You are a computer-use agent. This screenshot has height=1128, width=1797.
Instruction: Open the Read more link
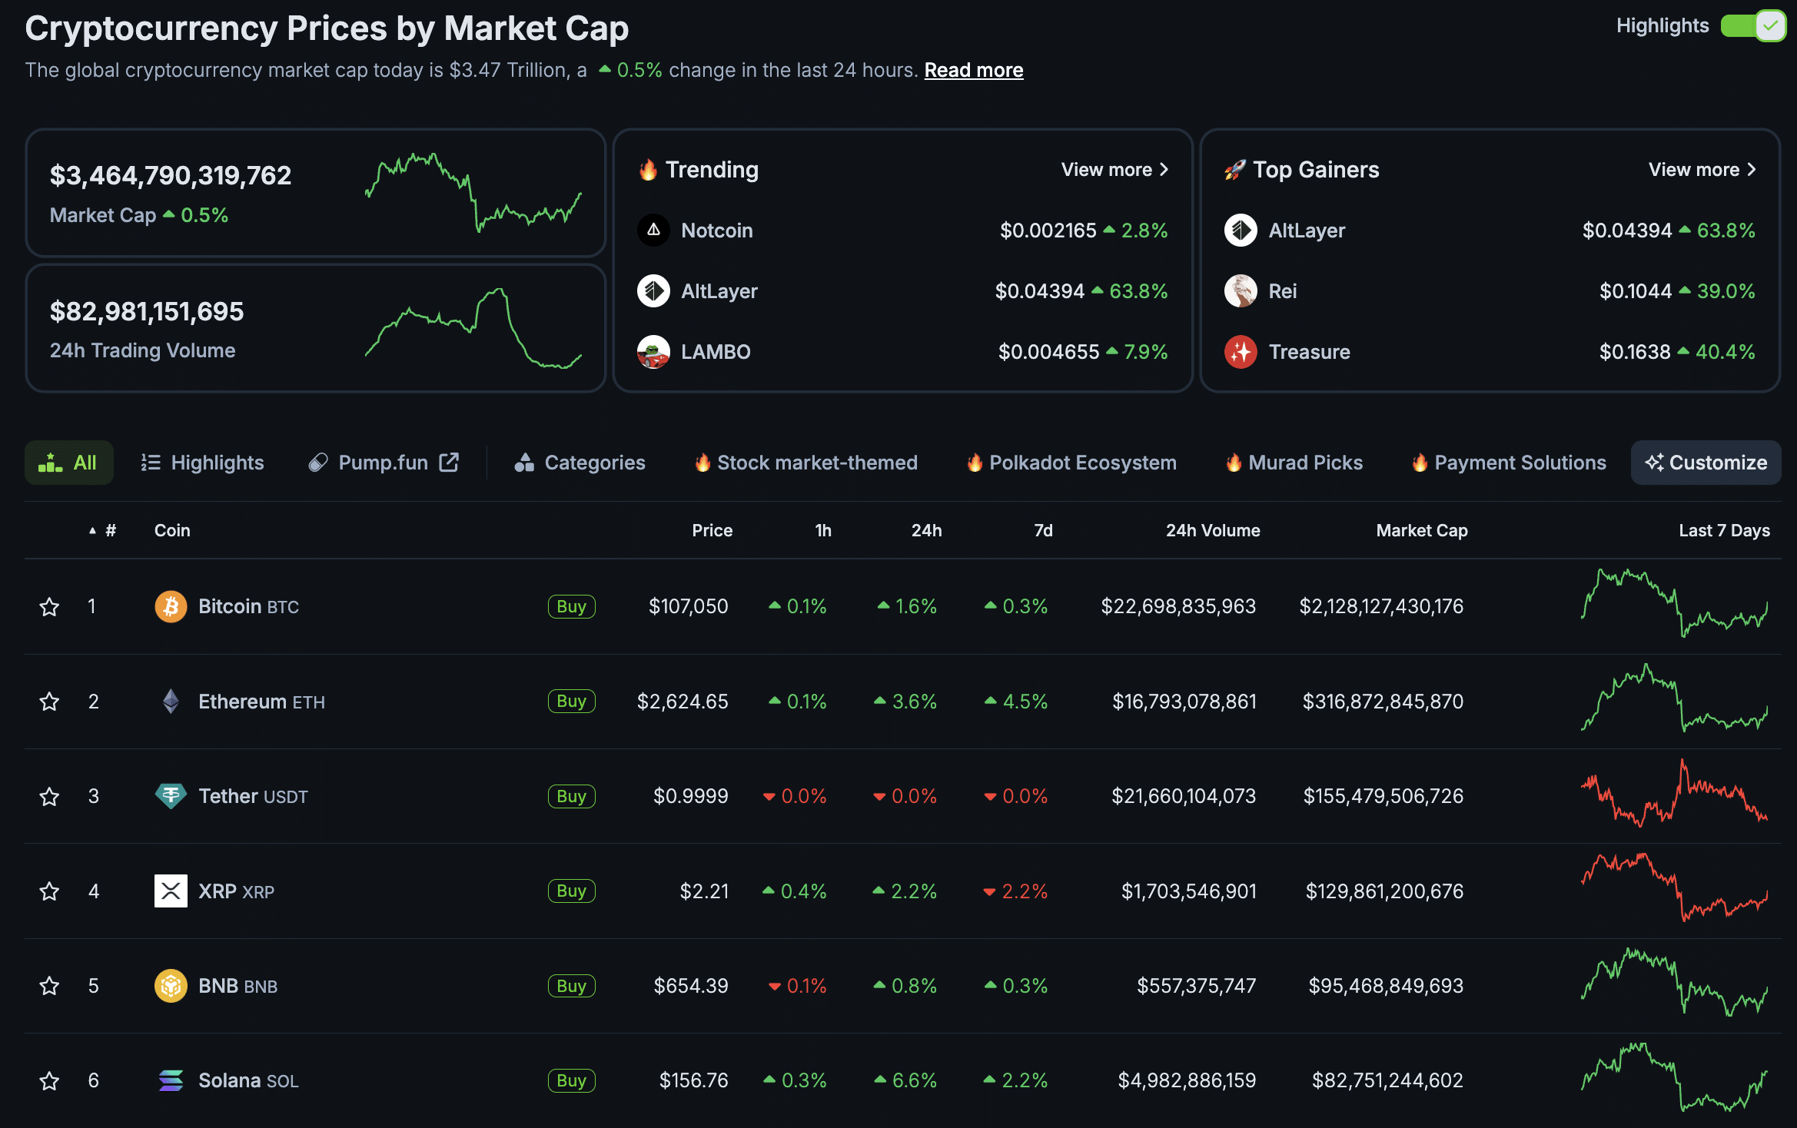tap(973, 70)
